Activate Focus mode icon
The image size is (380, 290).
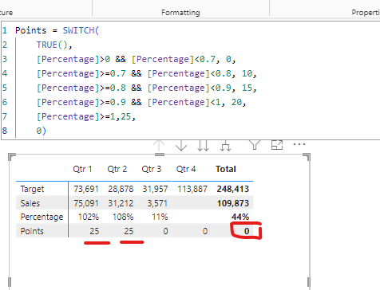tap(277, 145)
